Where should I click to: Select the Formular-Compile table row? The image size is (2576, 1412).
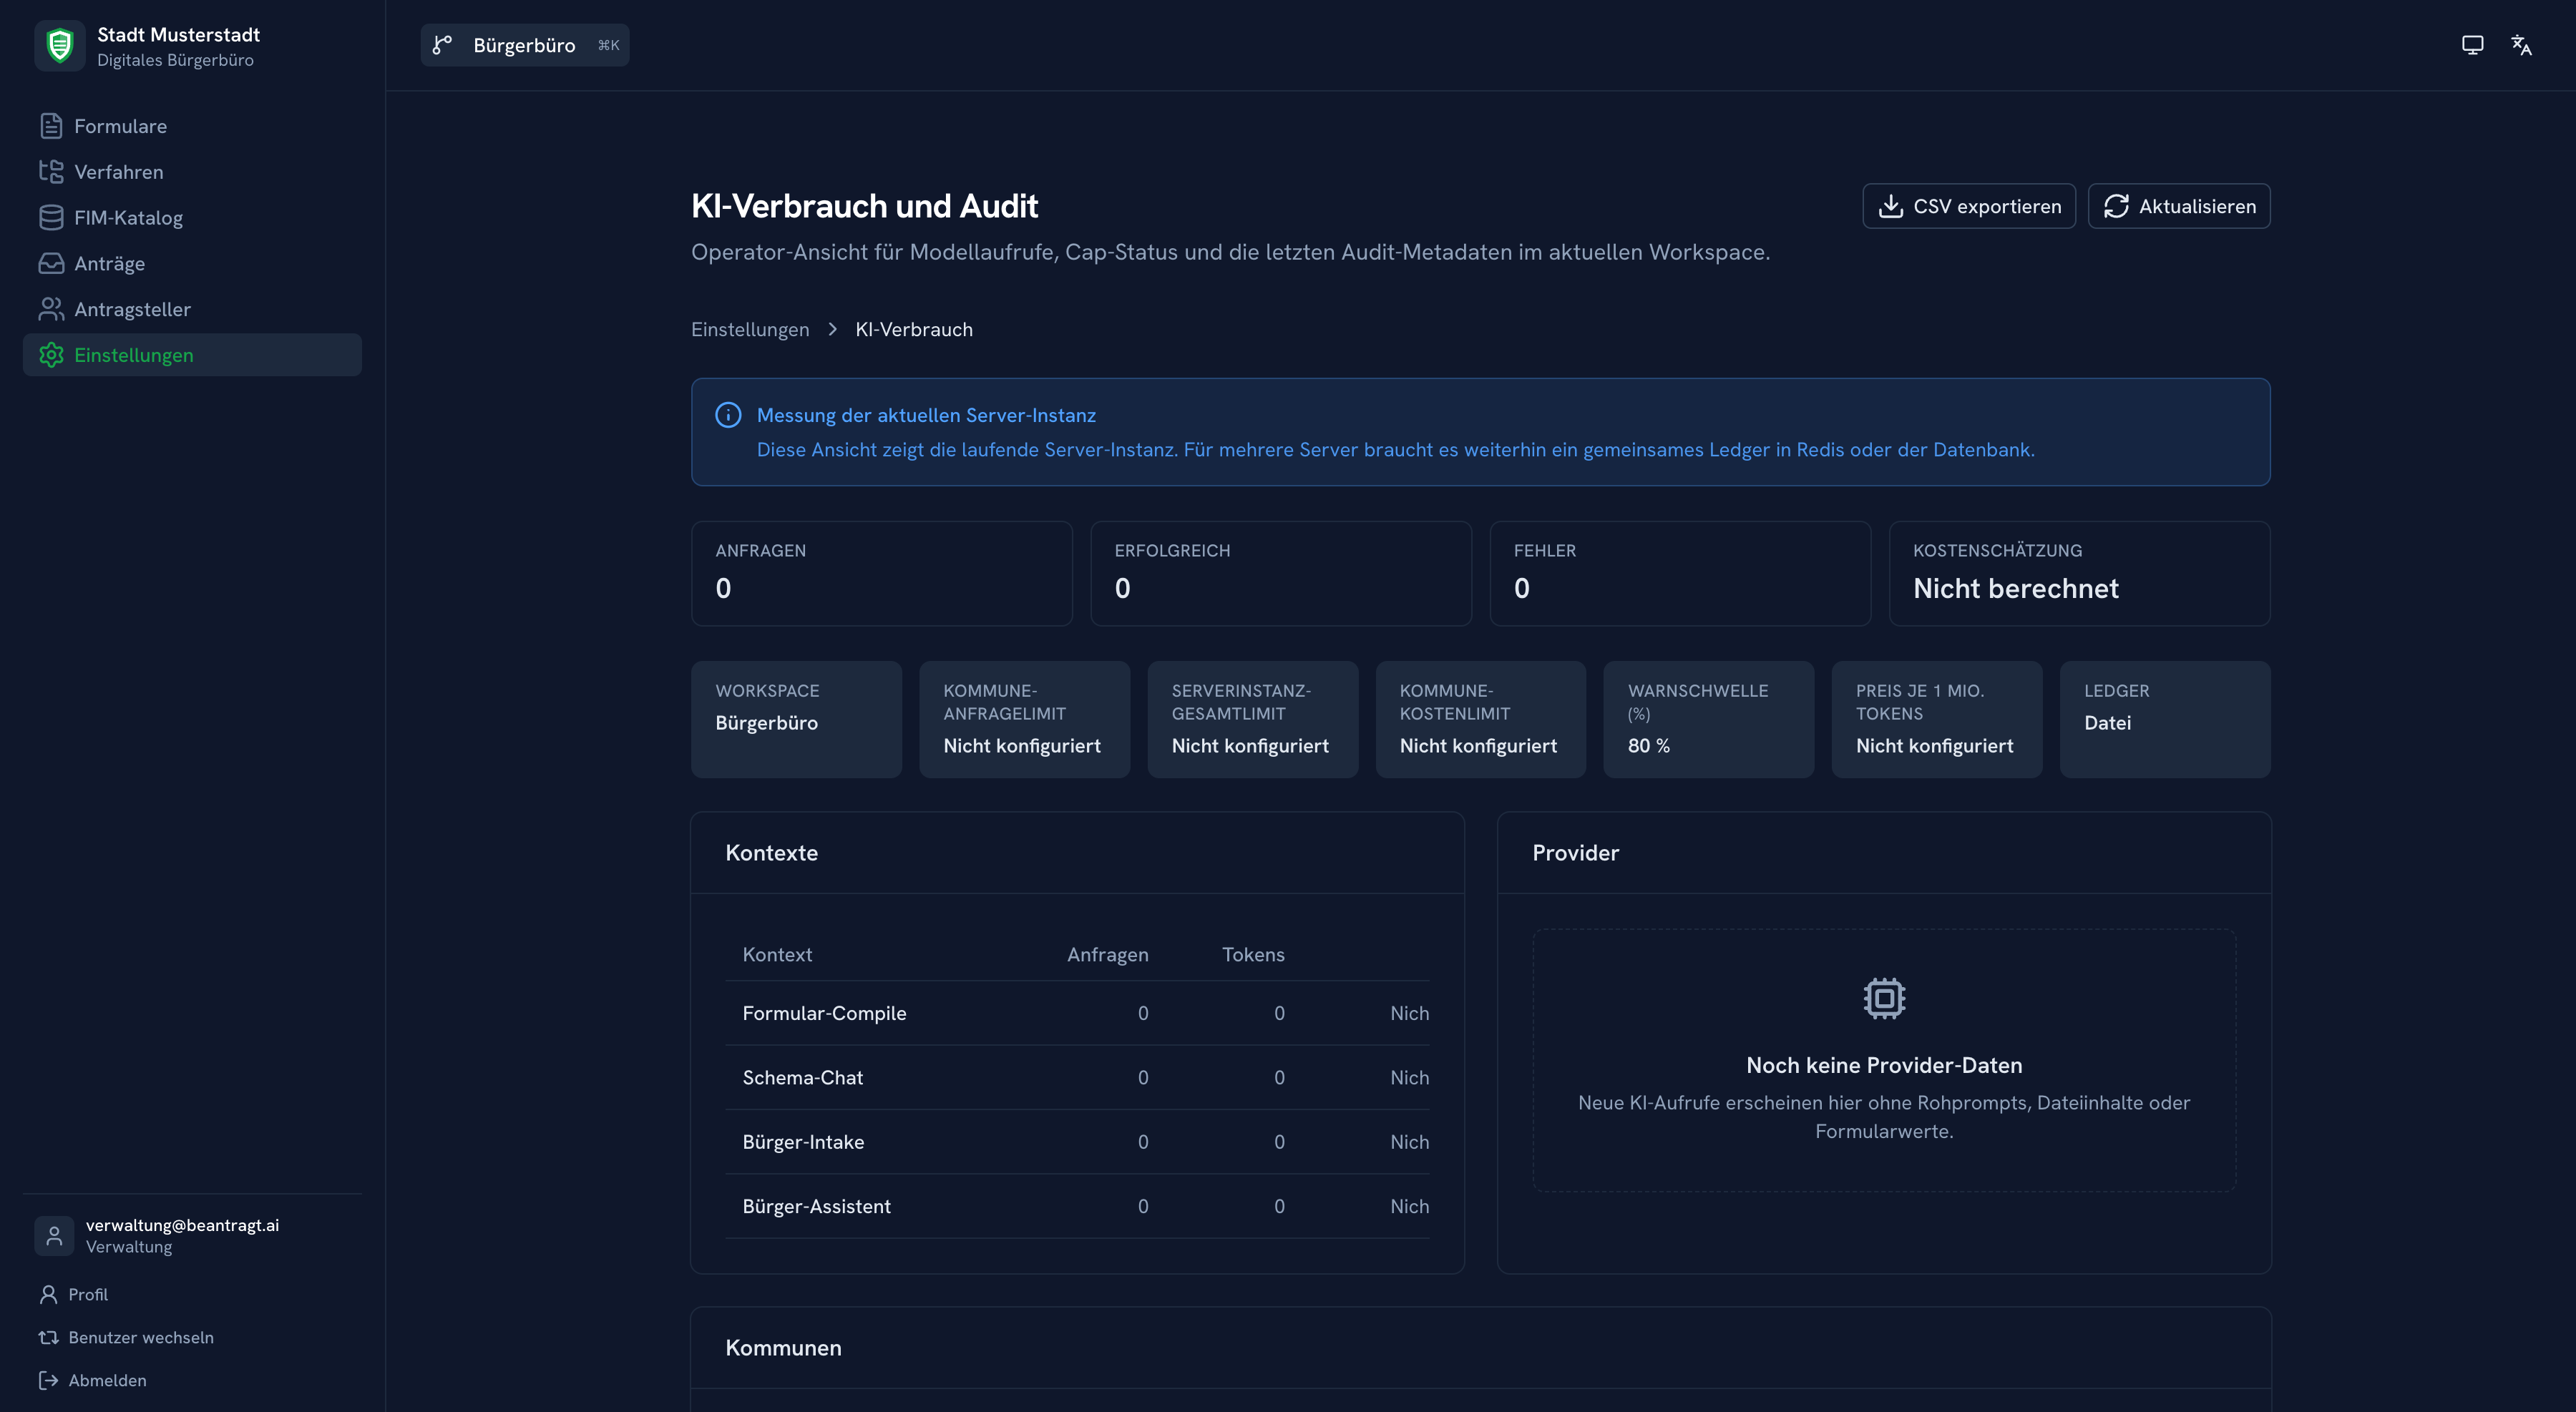(1077, 1014)
